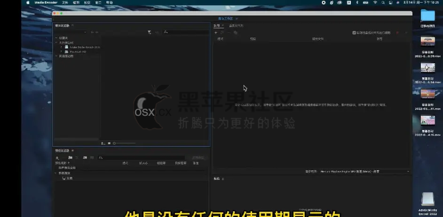This screenshot has height=217, width=443.
Task: Click the 备注 (Comment) column header
Action: click(196, 163)
